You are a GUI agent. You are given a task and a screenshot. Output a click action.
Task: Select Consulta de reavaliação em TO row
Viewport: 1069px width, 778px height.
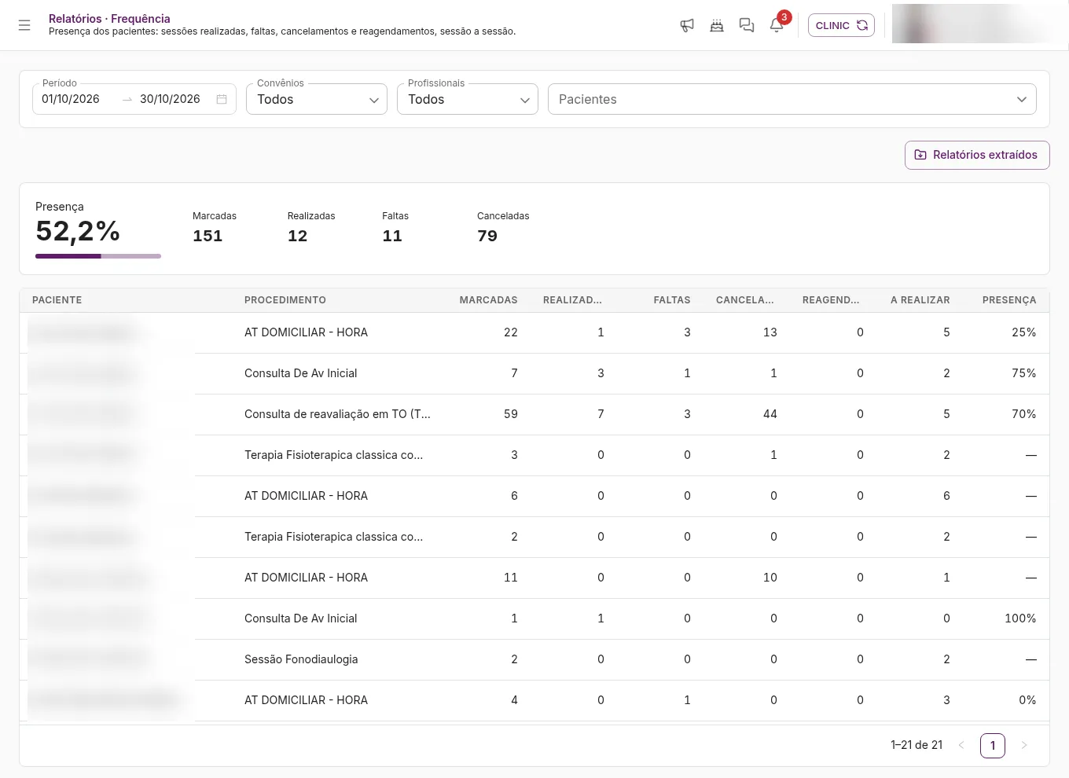[534, 414]
